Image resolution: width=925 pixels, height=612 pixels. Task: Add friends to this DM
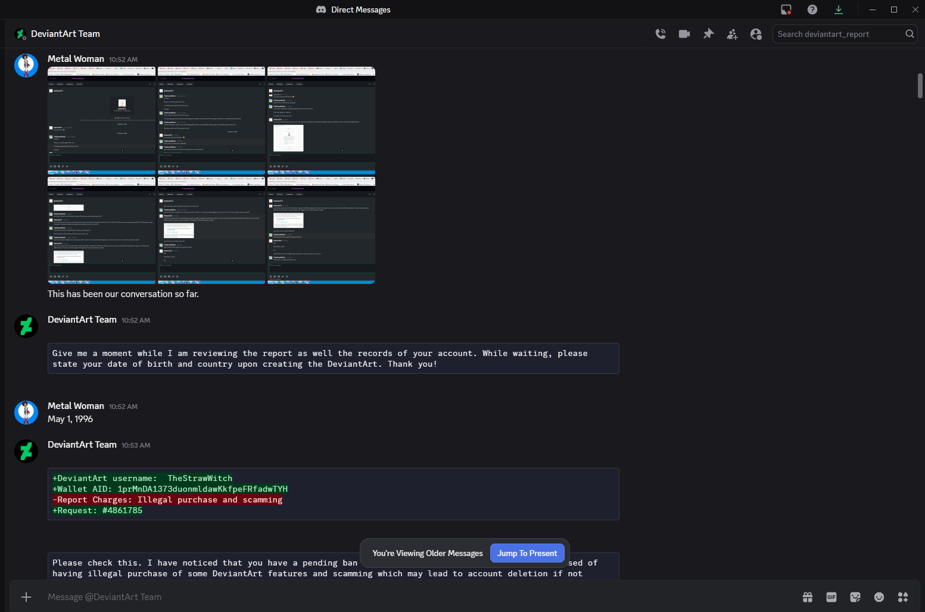click(732, 34)
